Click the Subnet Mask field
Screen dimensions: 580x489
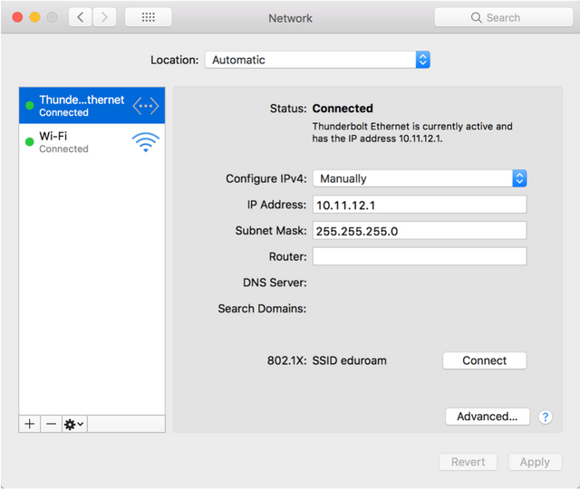click(x=420, y=231)
